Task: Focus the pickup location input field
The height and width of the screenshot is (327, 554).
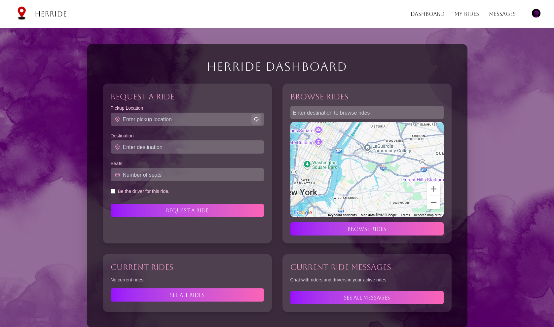Action: pos(185,119)
